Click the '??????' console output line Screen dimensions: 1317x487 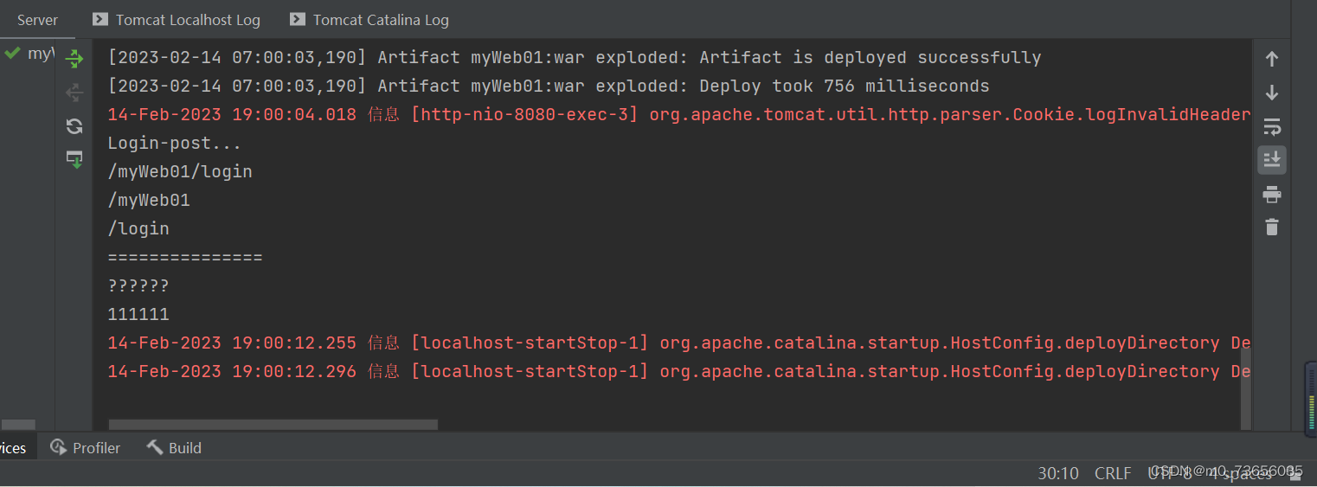pos(138,286)
